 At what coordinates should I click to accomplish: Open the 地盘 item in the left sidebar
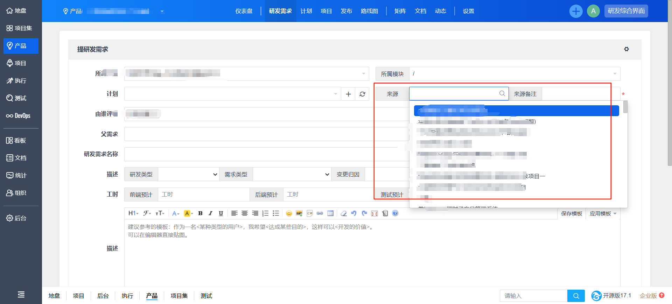[16, 11]
